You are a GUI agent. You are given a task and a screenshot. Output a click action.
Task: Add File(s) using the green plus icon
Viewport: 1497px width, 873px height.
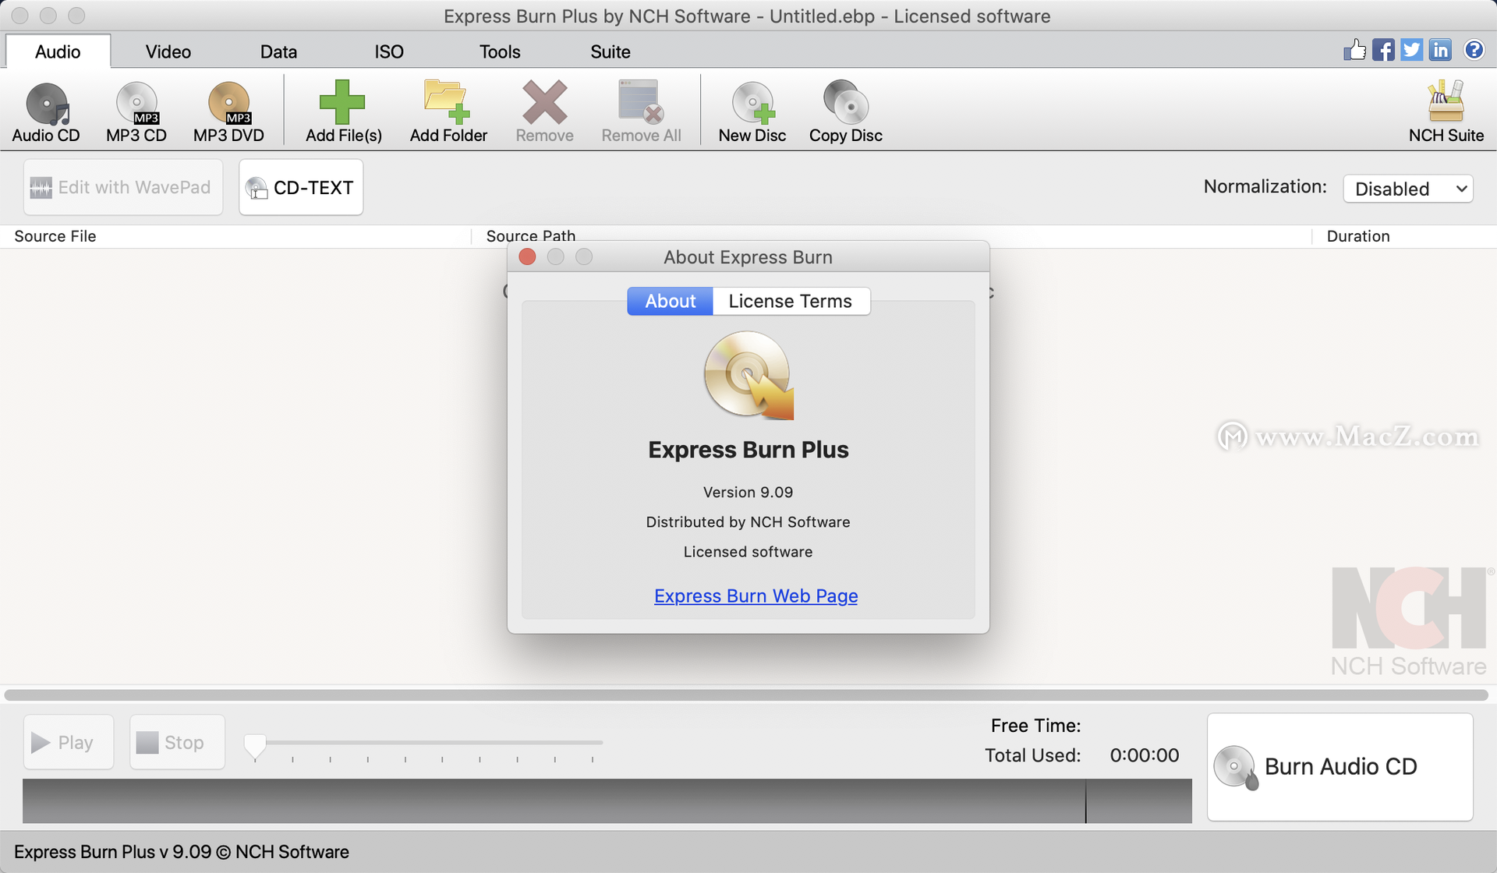coord(343,111)
